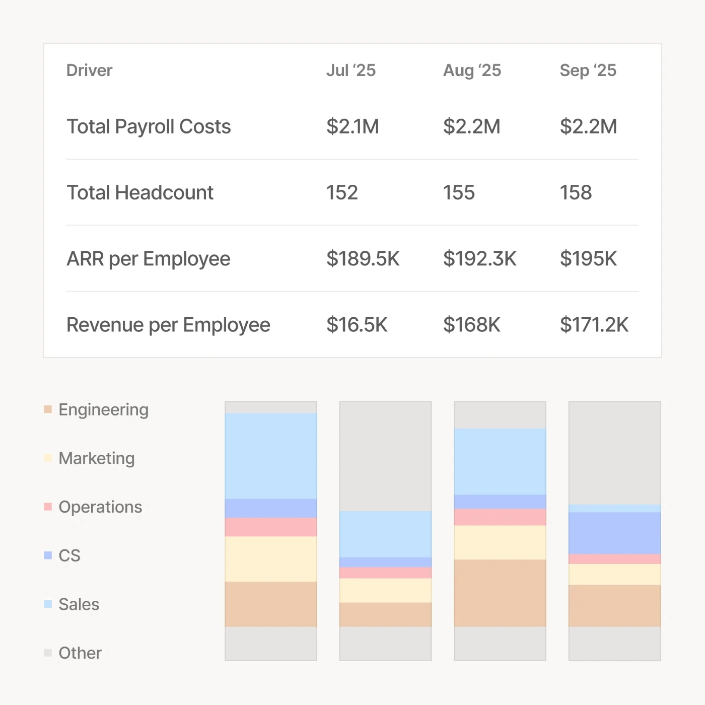Click the Marketing legend color swatch
The width and height of the screenshot is (705, 705).
coord(48,458)
